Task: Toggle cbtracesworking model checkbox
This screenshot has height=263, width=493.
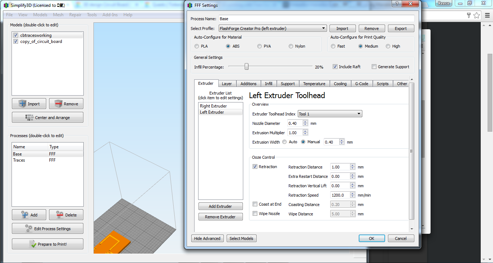Action: [x=16, y=35]
